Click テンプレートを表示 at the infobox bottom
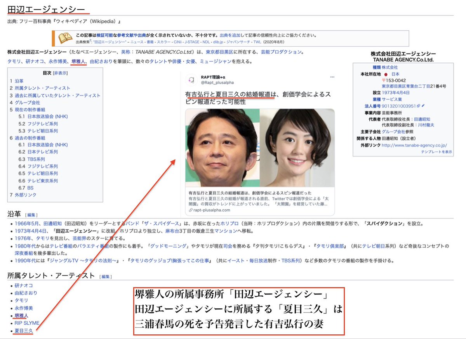466x339 pixels. (436, 151)
